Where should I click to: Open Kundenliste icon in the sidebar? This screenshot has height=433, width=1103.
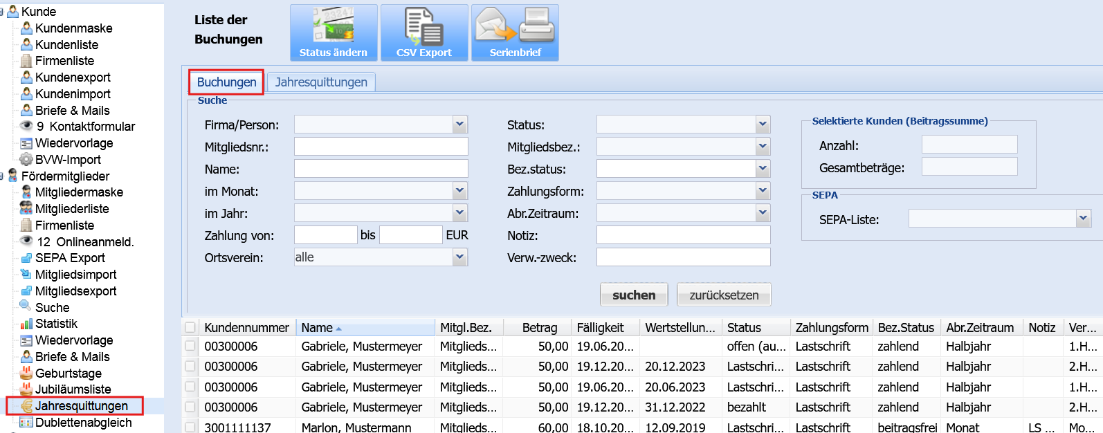[26, 44]
